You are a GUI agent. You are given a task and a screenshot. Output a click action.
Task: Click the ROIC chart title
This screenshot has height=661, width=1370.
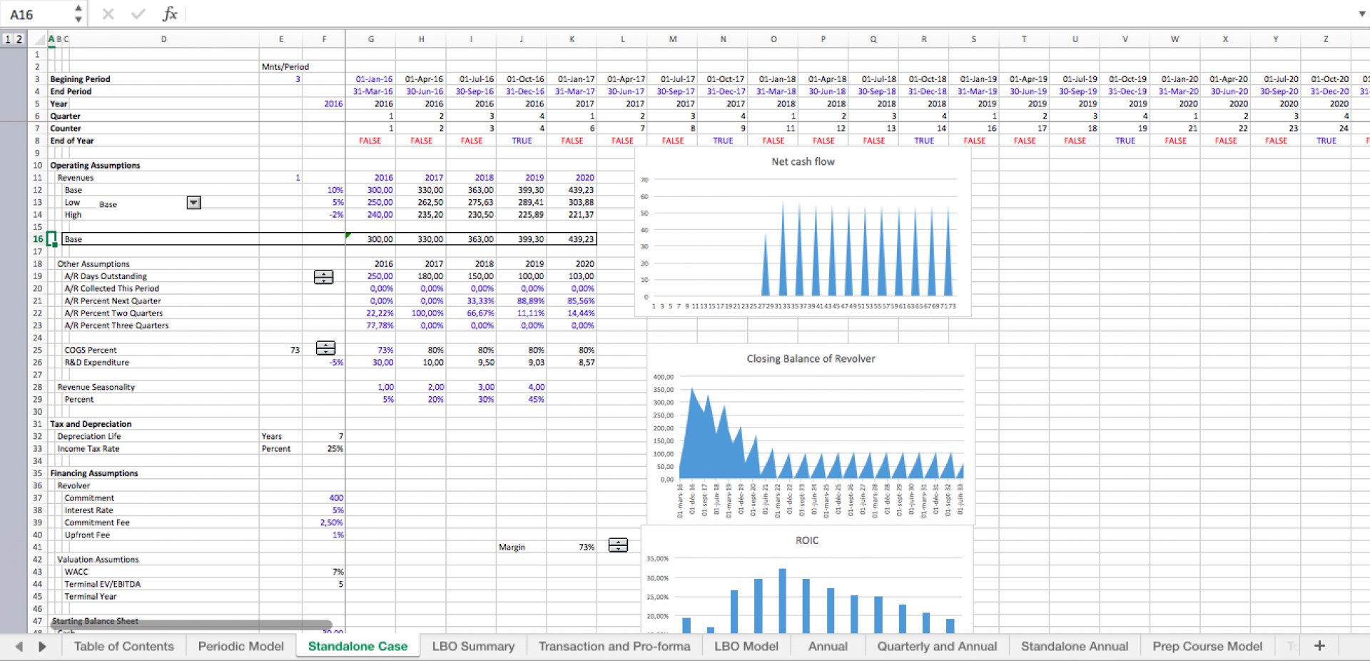pos(807,540)
